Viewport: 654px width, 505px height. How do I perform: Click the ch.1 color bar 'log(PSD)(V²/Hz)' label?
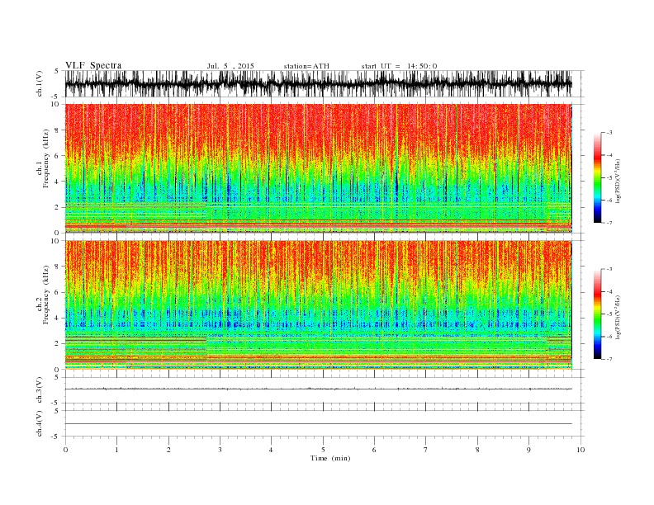tap(618, 181)
